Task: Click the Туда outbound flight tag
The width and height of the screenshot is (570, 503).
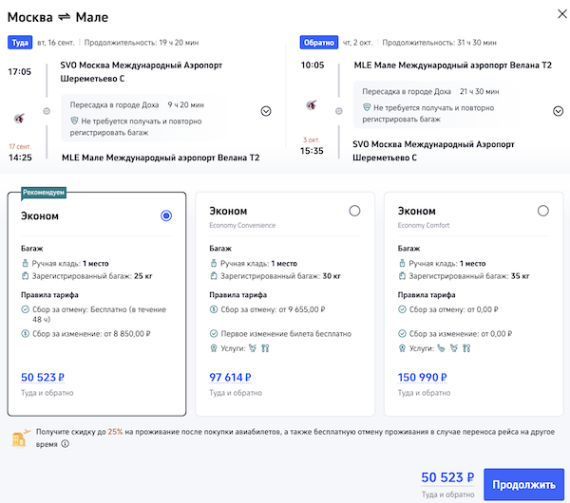Action: tap(20, 43)
